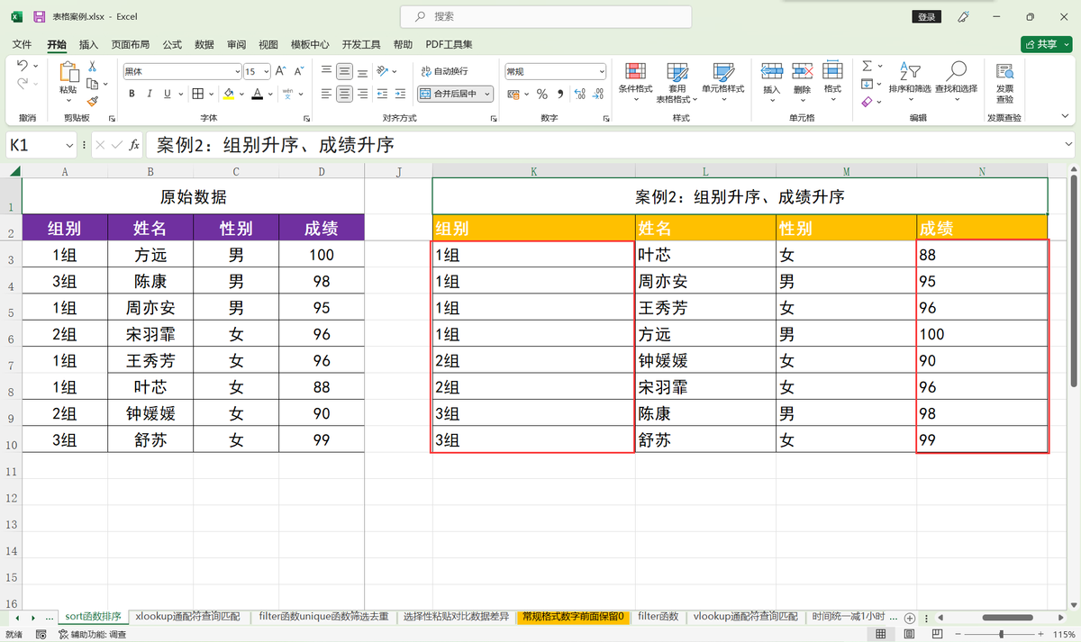Click the angled text orientation icon

[x=382, y=71]
